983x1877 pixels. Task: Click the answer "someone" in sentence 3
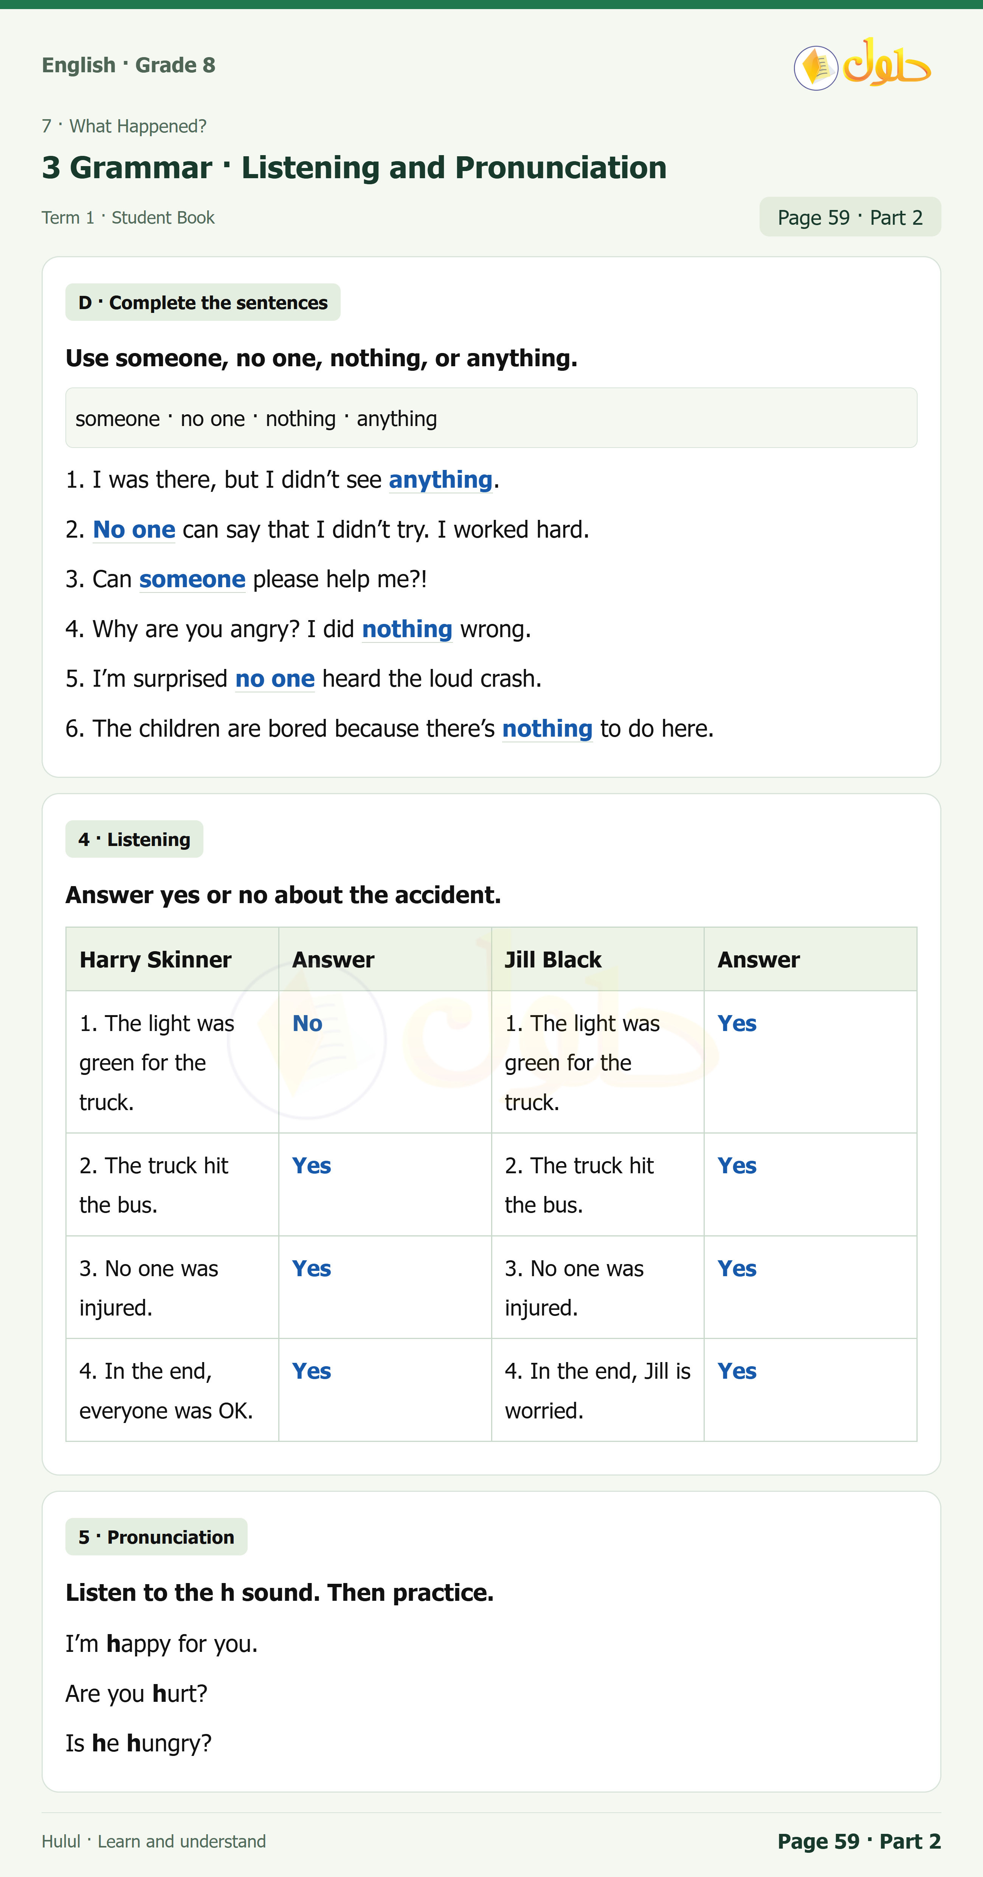(192, 579)
